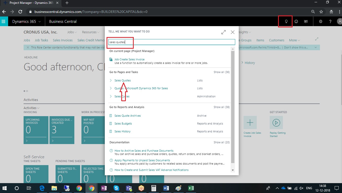This screenshot has width=342, height=193.
Task: Click the History link on role center
Action: [250, 63]
